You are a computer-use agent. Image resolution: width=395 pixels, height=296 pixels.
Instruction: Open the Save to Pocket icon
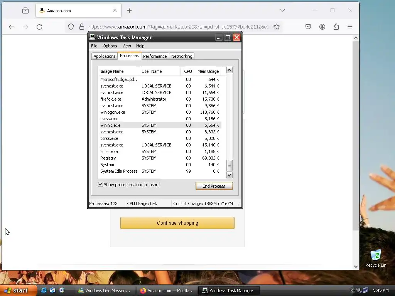click(308, 27)
